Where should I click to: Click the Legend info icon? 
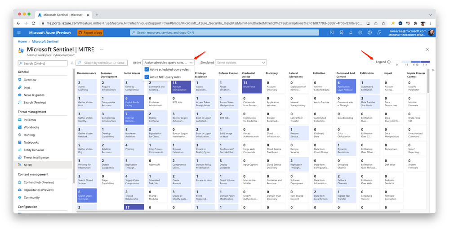(389, 62)
